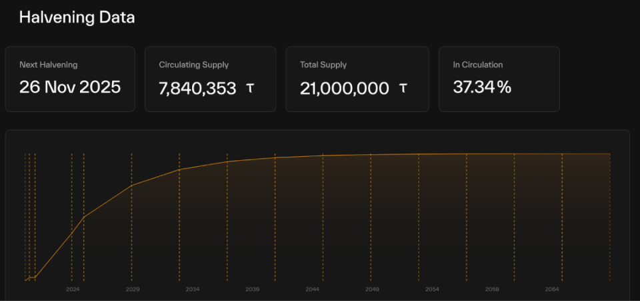The width and height of the screenshot is (640, 301).
Task: Click the tau symbol beside Total Supply
Action: 403,88
